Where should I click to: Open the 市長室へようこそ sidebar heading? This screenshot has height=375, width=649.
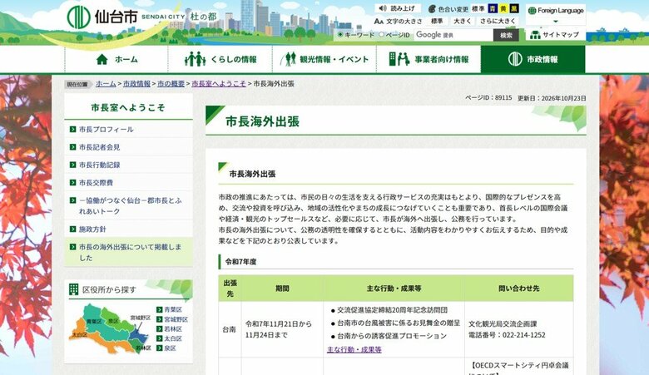pos(128,107)
